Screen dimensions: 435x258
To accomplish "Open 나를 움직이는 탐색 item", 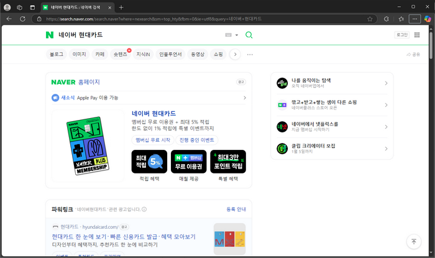I will [332, 83].
